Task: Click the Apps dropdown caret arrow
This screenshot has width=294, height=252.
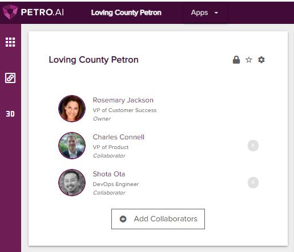Action: tap(216, 13)
